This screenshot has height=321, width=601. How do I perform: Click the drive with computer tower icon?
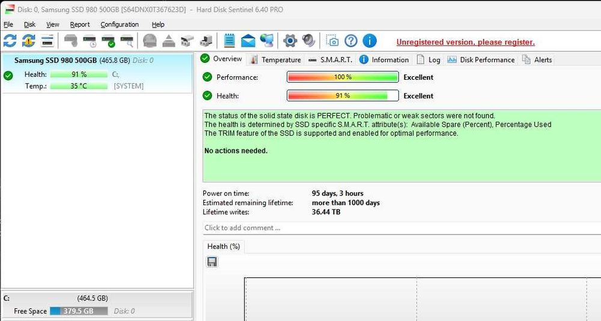point(206,41)
